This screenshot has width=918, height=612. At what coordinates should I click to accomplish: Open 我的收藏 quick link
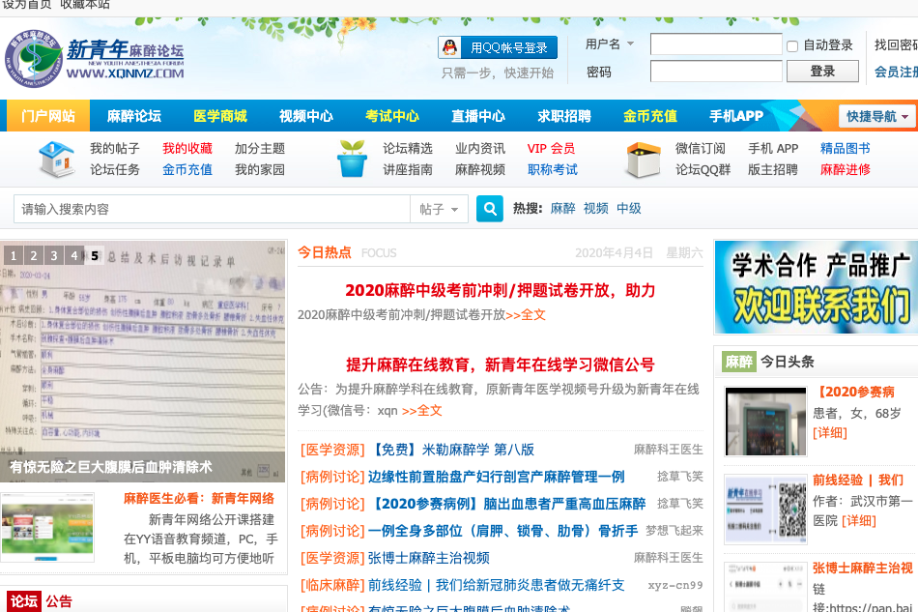[187, 149]
